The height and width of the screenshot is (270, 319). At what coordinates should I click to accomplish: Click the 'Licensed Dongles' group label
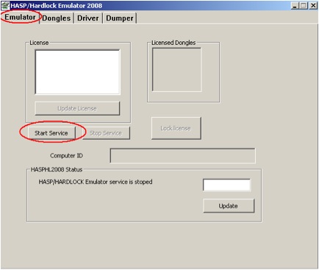coord(173,43)
